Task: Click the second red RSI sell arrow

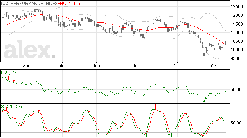Action: 14,80
